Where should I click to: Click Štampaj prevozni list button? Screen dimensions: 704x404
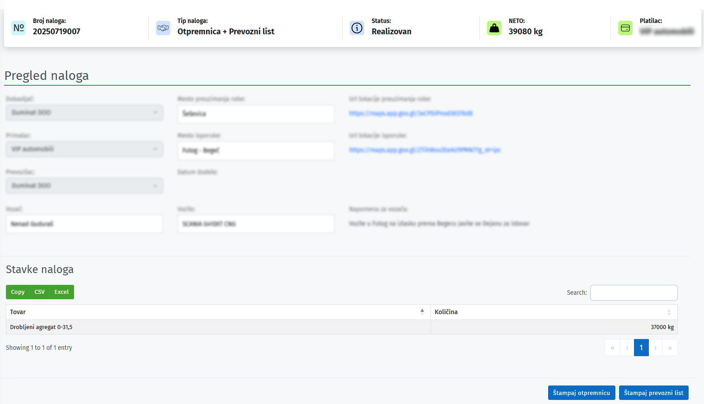pyautogui.click(x=653, y=393)
